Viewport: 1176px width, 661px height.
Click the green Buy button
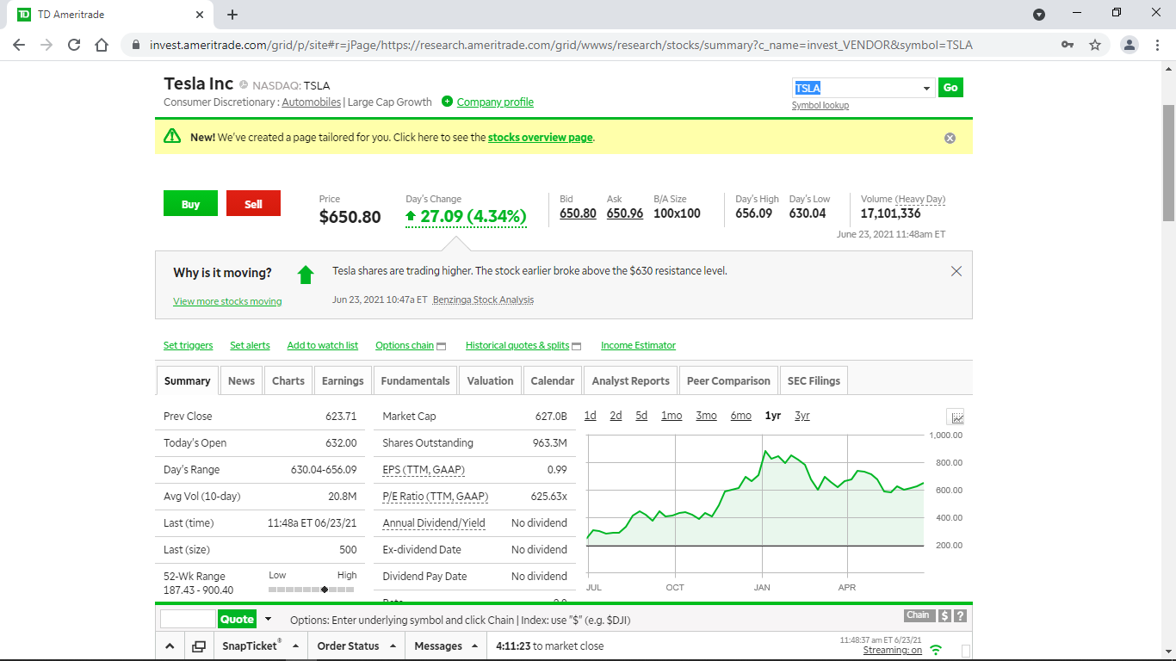(190, 204)
